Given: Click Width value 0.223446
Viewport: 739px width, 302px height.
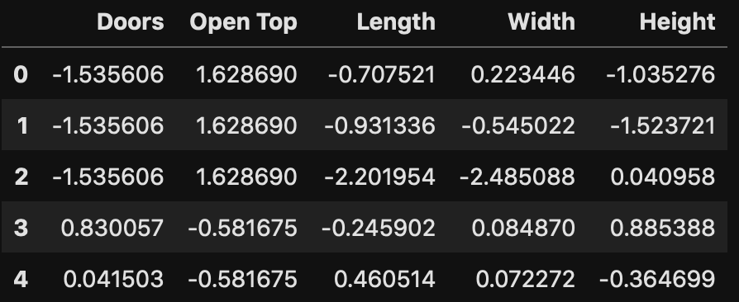Looking at the screenshot, I should click(522, 74).
